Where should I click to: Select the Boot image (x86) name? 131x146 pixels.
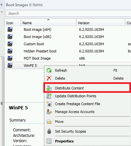click(x=37, y=37)
